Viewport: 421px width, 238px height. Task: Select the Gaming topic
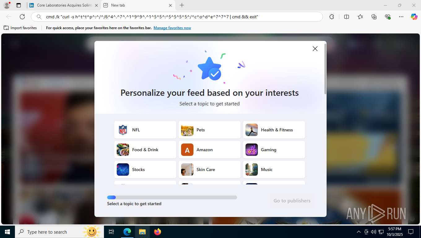pos(274,150)
